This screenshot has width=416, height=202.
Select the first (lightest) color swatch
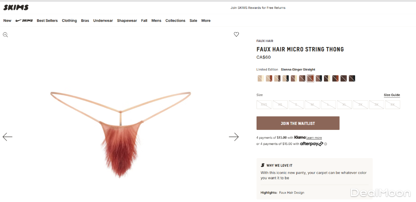(260, 79)
